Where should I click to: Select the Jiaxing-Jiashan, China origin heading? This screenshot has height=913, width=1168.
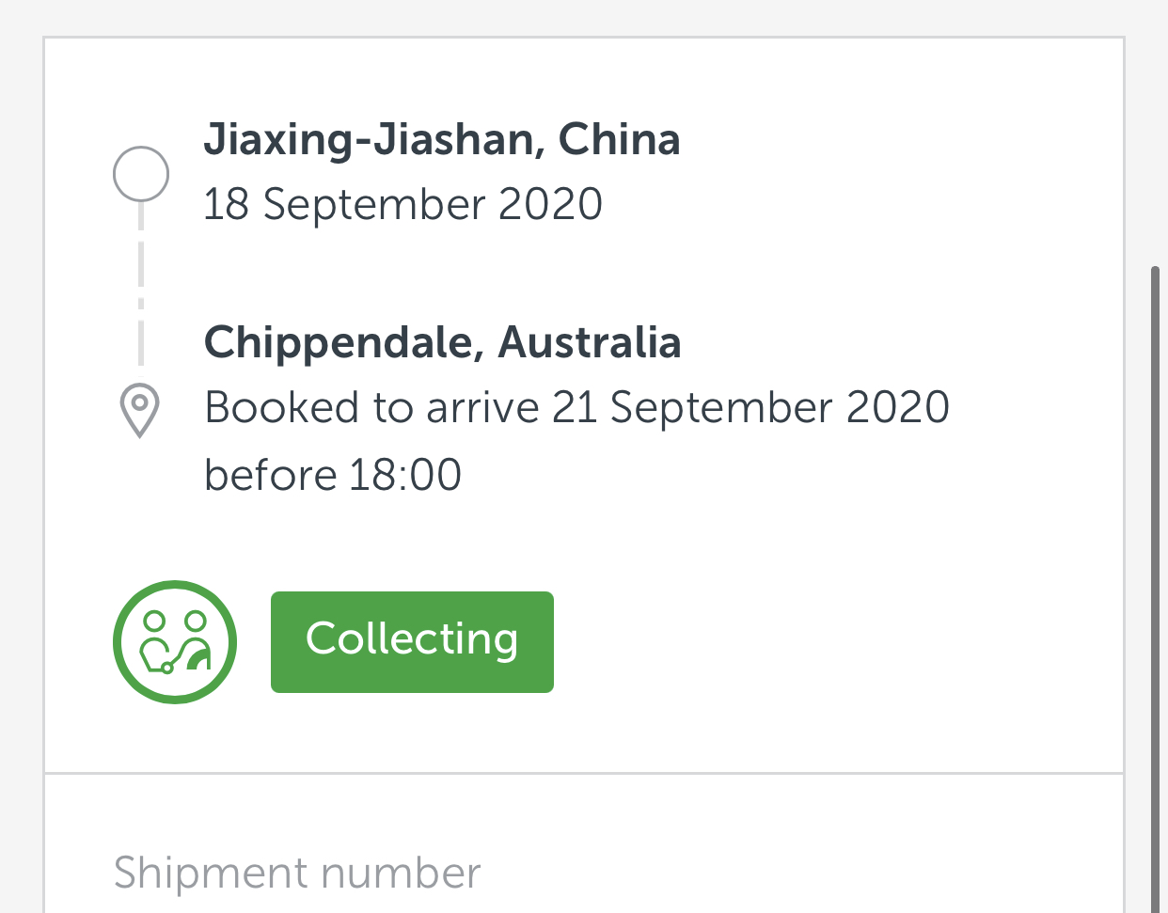coord(442,139)
